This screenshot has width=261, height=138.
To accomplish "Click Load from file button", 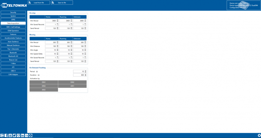I will tap(38, 3).
